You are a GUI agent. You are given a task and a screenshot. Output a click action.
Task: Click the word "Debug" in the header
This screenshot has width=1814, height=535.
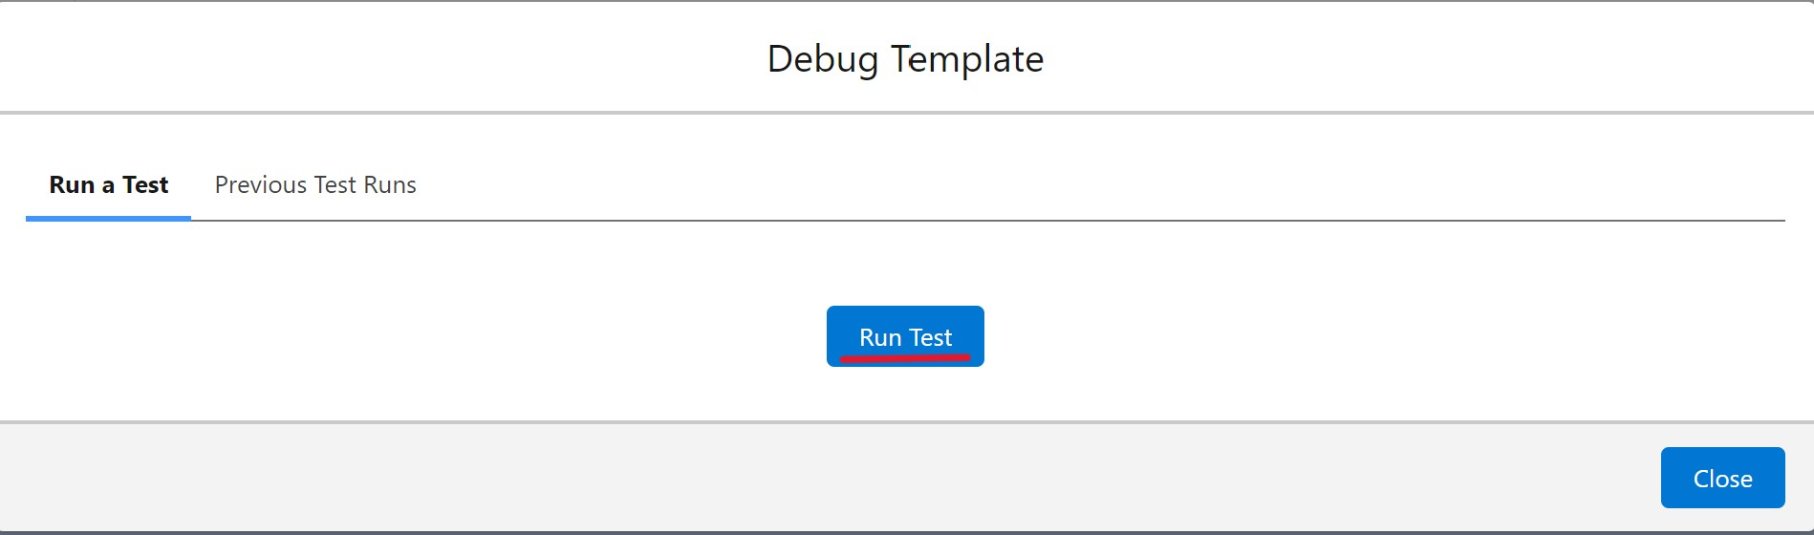tap(823, 60)
